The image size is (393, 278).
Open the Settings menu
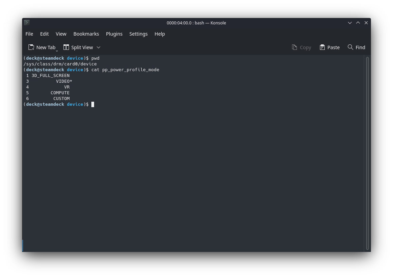coord(138,34)
